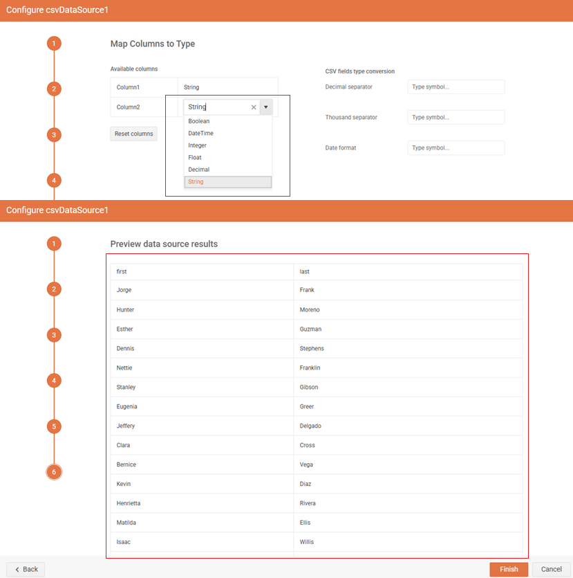This screenshot has width=573, height=578.
Task: Select the 'Hunter' cell
Action: pyautogui.click(x=202, y=309)
